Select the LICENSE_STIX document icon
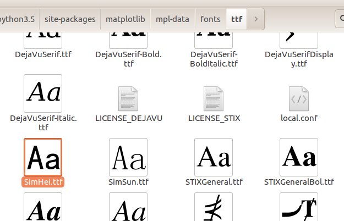The image size is (344, 221). click(214, 98)
